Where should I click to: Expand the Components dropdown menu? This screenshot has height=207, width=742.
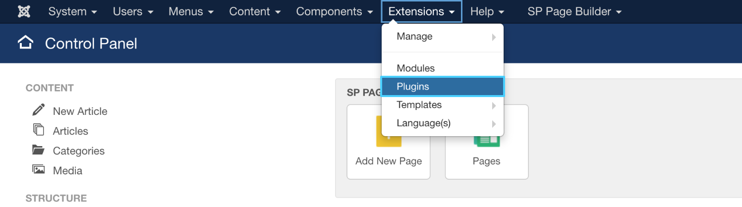coord(335,11)
